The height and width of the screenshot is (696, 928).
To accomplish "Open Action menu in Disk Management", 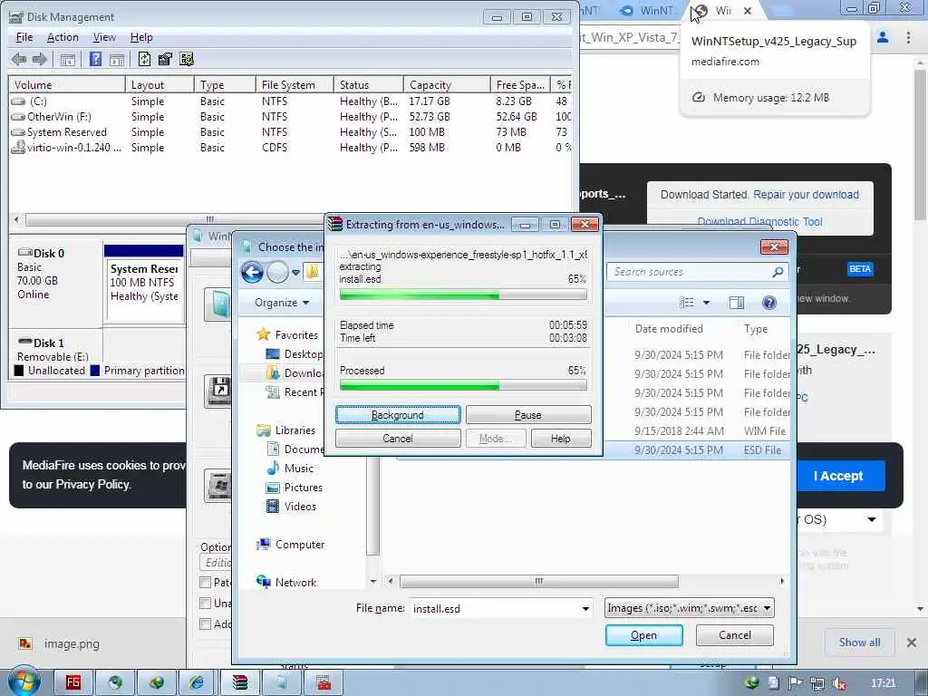I will point(63,37).
